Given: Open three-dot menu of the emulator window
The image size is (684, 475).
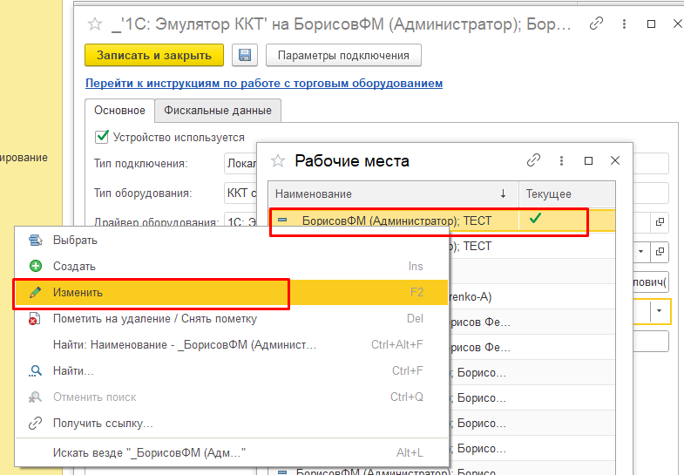Looking at the screenshot, I should (624, 24).
